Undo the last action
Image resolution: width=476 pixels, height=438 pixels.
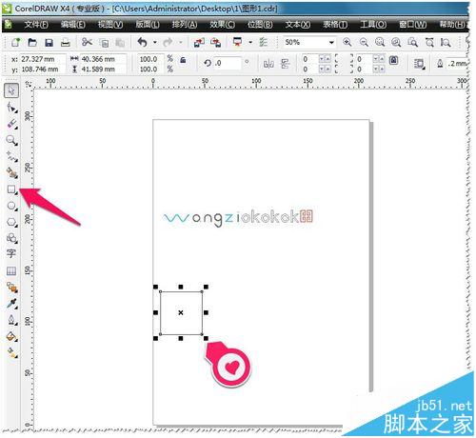(143, 42)
